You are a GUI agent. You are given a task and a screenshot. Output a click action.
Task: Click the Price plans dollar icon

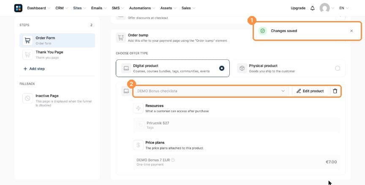[138, 145]
